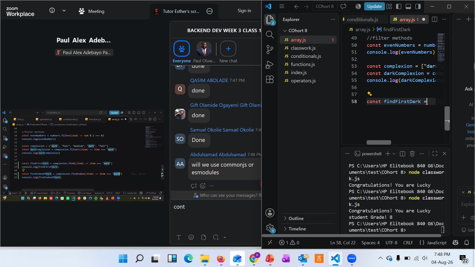Add emoji reaction to Abdulsamad's message
The height and width of the screenshot is (267, 475).
203,186
